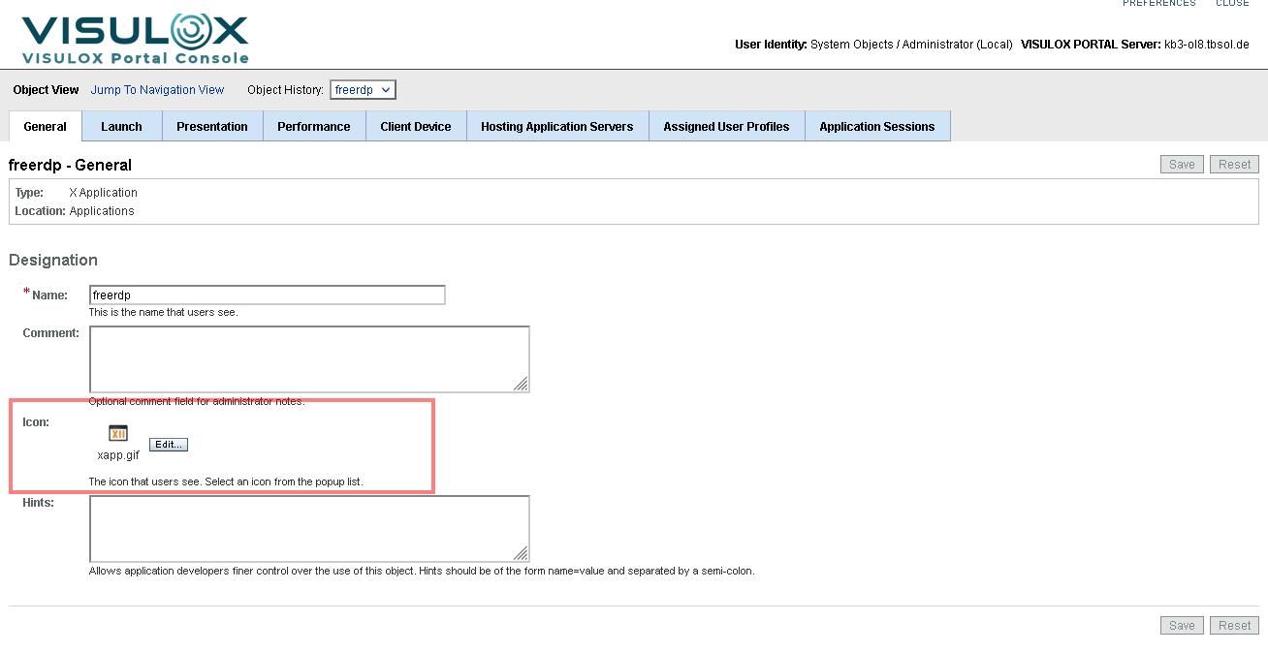Select the Client Device tab
1268x652 pixels.
(415, 127)
